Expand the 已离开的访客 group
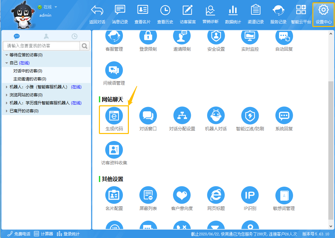 pyautogui.click(x=6, y=111)
